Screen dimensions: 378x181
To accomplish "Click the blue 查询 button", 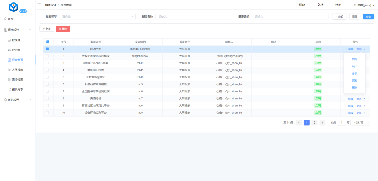I will tap(368, 16).
